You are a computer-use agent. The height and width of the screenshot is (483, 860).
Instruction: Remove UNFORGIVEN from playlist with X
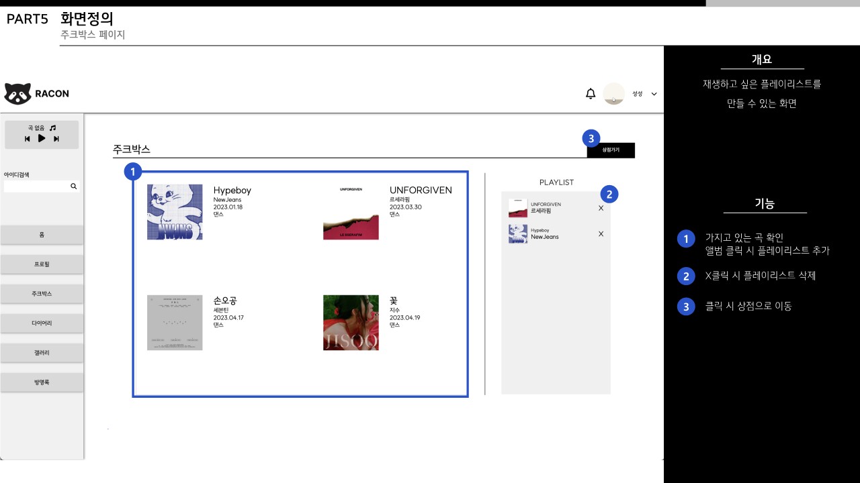tap(601, 208)
